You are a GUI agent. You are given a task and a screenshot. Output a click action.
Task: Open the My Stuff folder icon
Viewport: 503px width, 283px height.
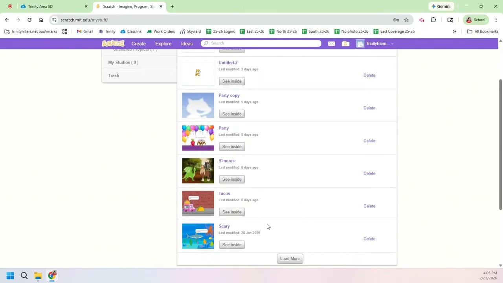(x=345, y=44)
